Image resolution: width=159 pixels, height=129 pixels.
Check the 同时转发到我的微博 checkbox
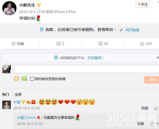click(x=32, y=79)
